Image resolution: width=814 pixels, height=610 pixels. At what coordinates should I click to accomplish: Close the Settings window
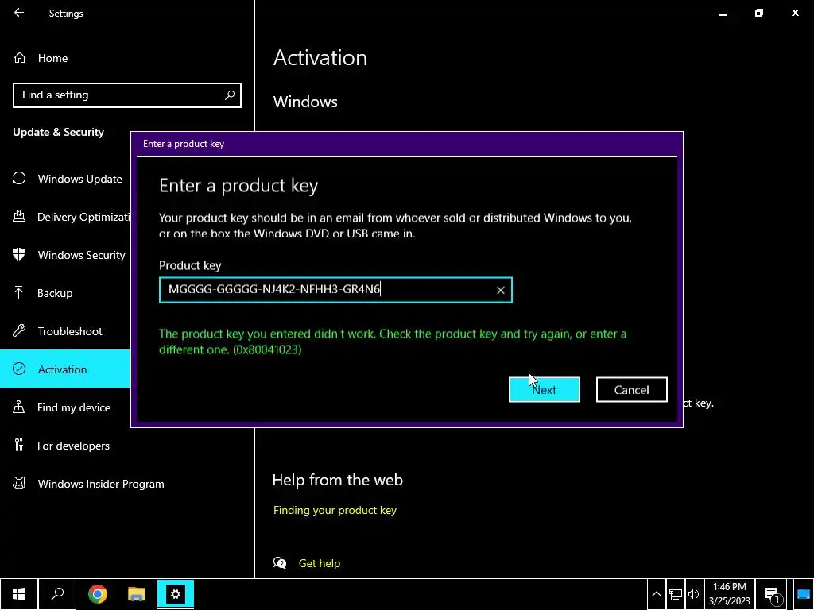pyautogui.click(x=795, y=13)
